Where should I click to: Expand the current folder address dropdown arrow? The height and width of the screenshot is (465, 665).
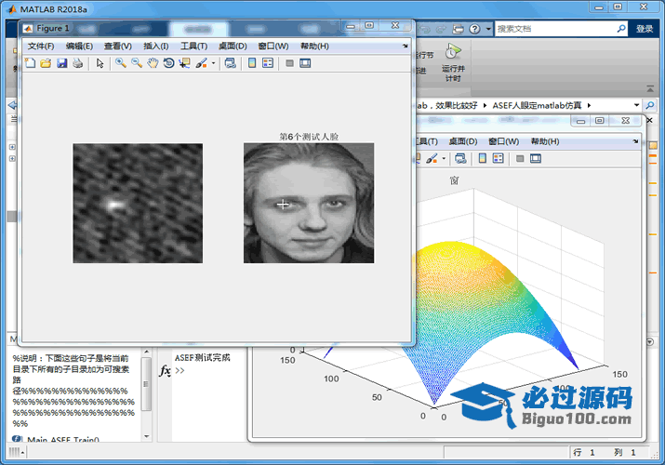tap(636, 105)
